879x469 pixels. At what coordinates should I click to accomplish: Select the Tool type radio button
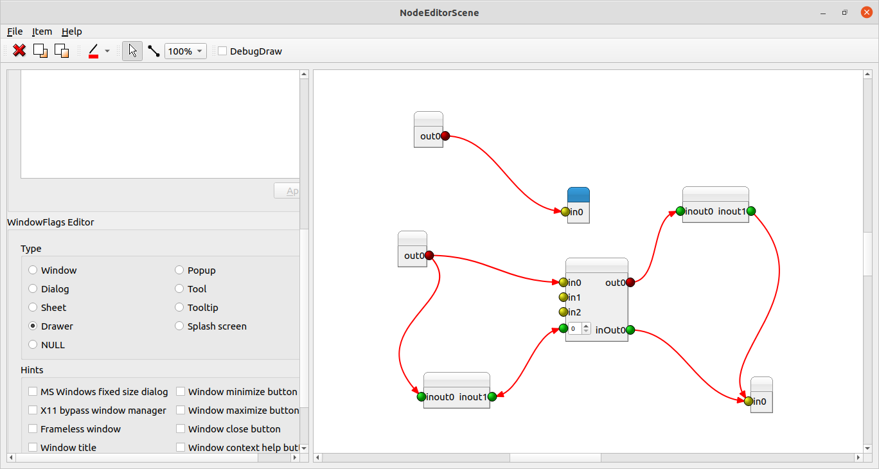pyautogui.click(x=179, y=289)
